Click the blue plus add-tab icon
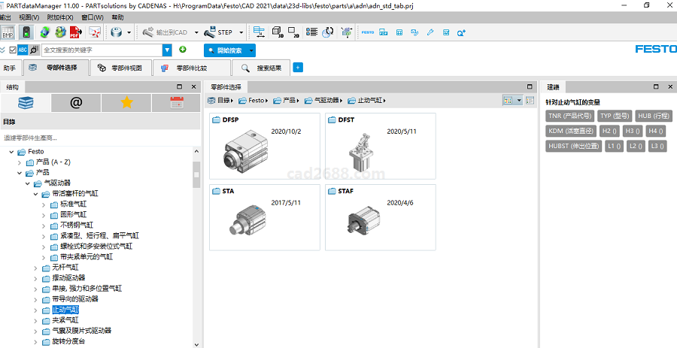Viewport: 677px width, 348px height. [298, 68]
